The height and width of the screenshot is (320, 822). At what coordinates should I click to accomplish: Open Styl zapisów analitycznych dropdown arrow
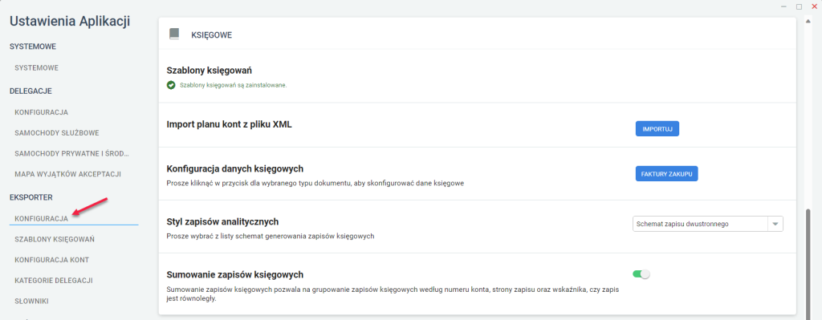coord(775,224)
